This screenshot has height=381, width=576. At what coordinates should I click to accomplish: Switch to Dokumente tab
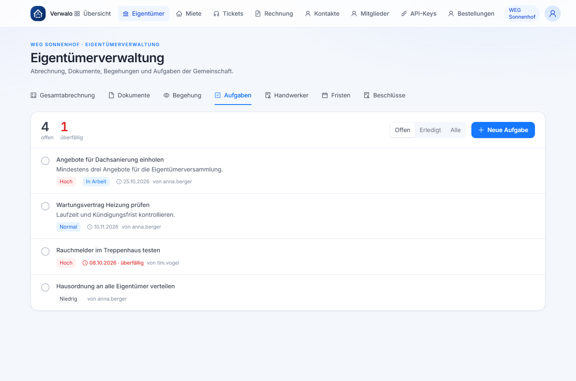click(x=129, y=95)
